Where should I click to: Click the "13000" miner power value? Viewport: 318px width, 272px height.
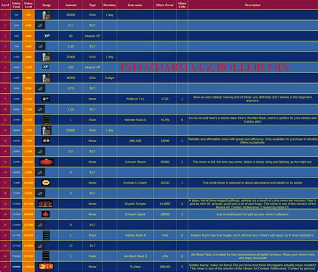tap(165, 141)
